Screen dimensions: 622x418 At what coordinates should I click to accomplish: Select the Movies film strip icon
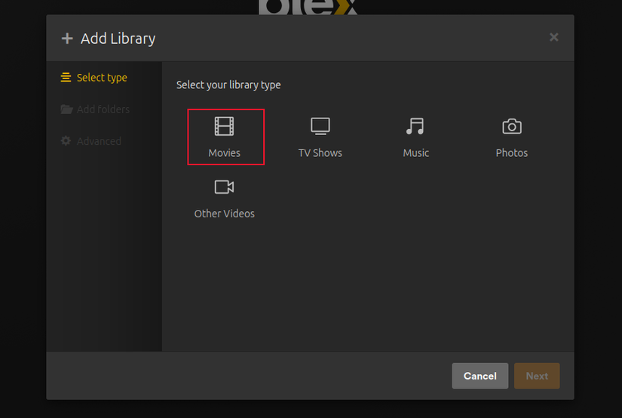pos(224,126)
